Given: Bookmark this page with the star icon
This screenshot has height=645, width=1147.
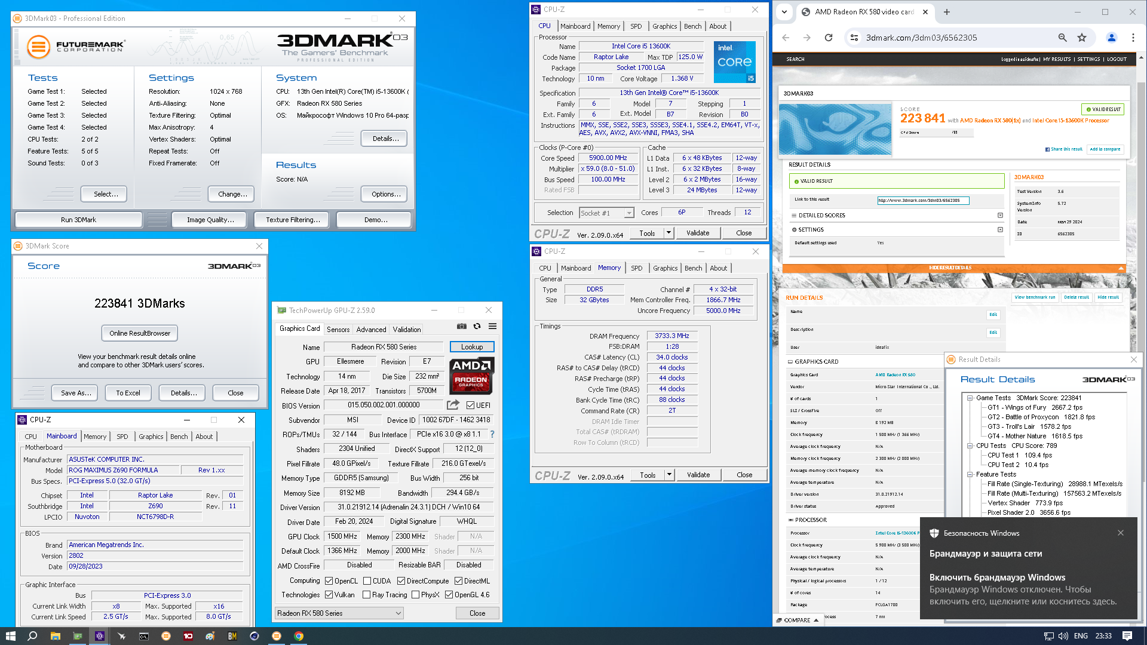Looking at the screenshot, I should tap(1082, 38).
